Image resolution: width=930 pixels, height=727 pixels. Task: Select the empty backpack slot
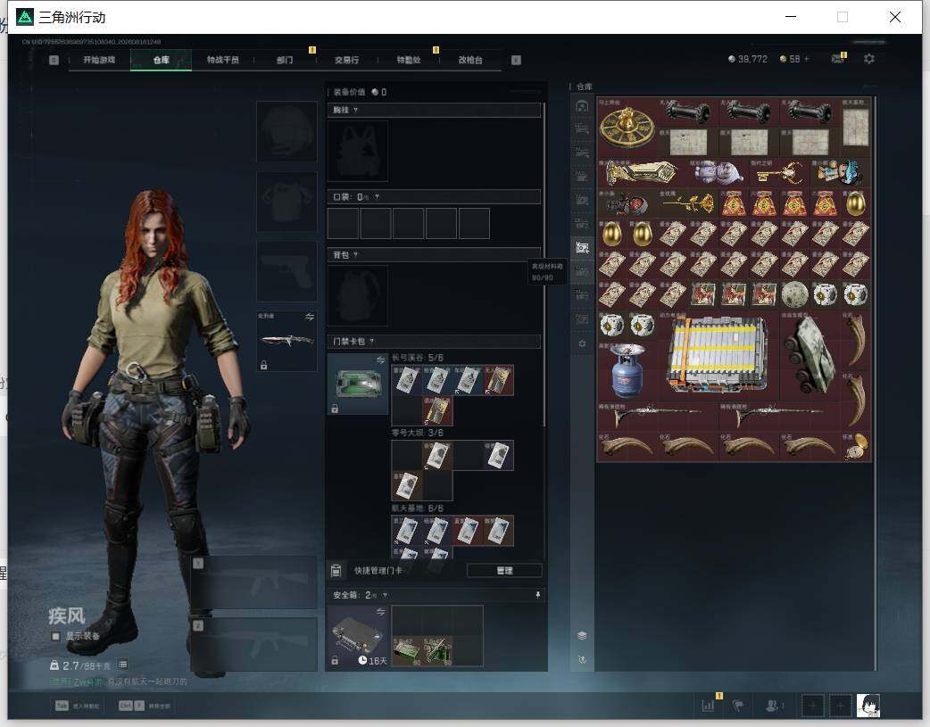point(358,295)
